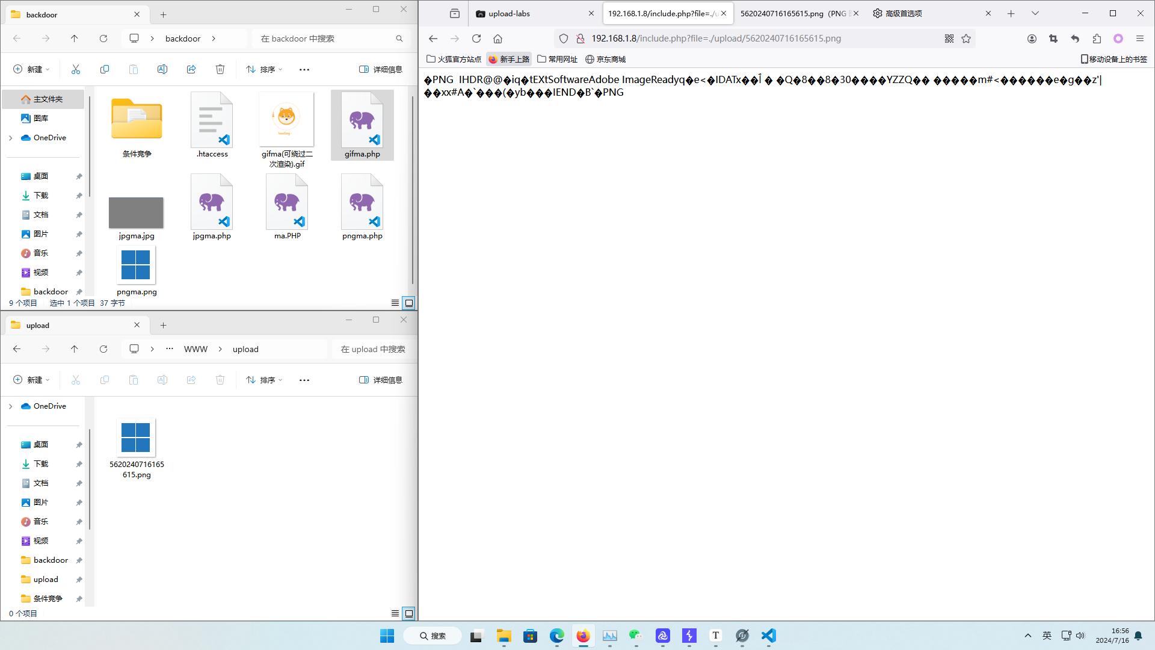Click WWW in the upload breadcrumb path
1155x650 pixels.
196,349
